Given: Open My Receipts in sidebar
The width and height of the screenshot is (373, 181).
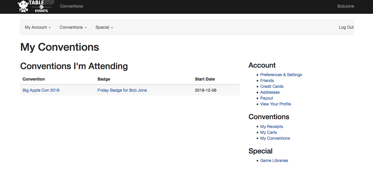Looking at the screenshot, I should 271,127.
